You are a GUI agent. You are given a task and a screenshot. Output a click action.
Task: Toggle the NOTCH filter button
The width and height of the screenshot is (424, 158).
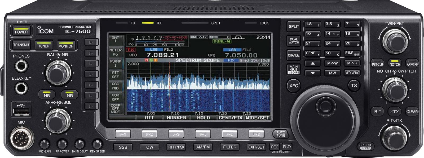tap(395, 63)
